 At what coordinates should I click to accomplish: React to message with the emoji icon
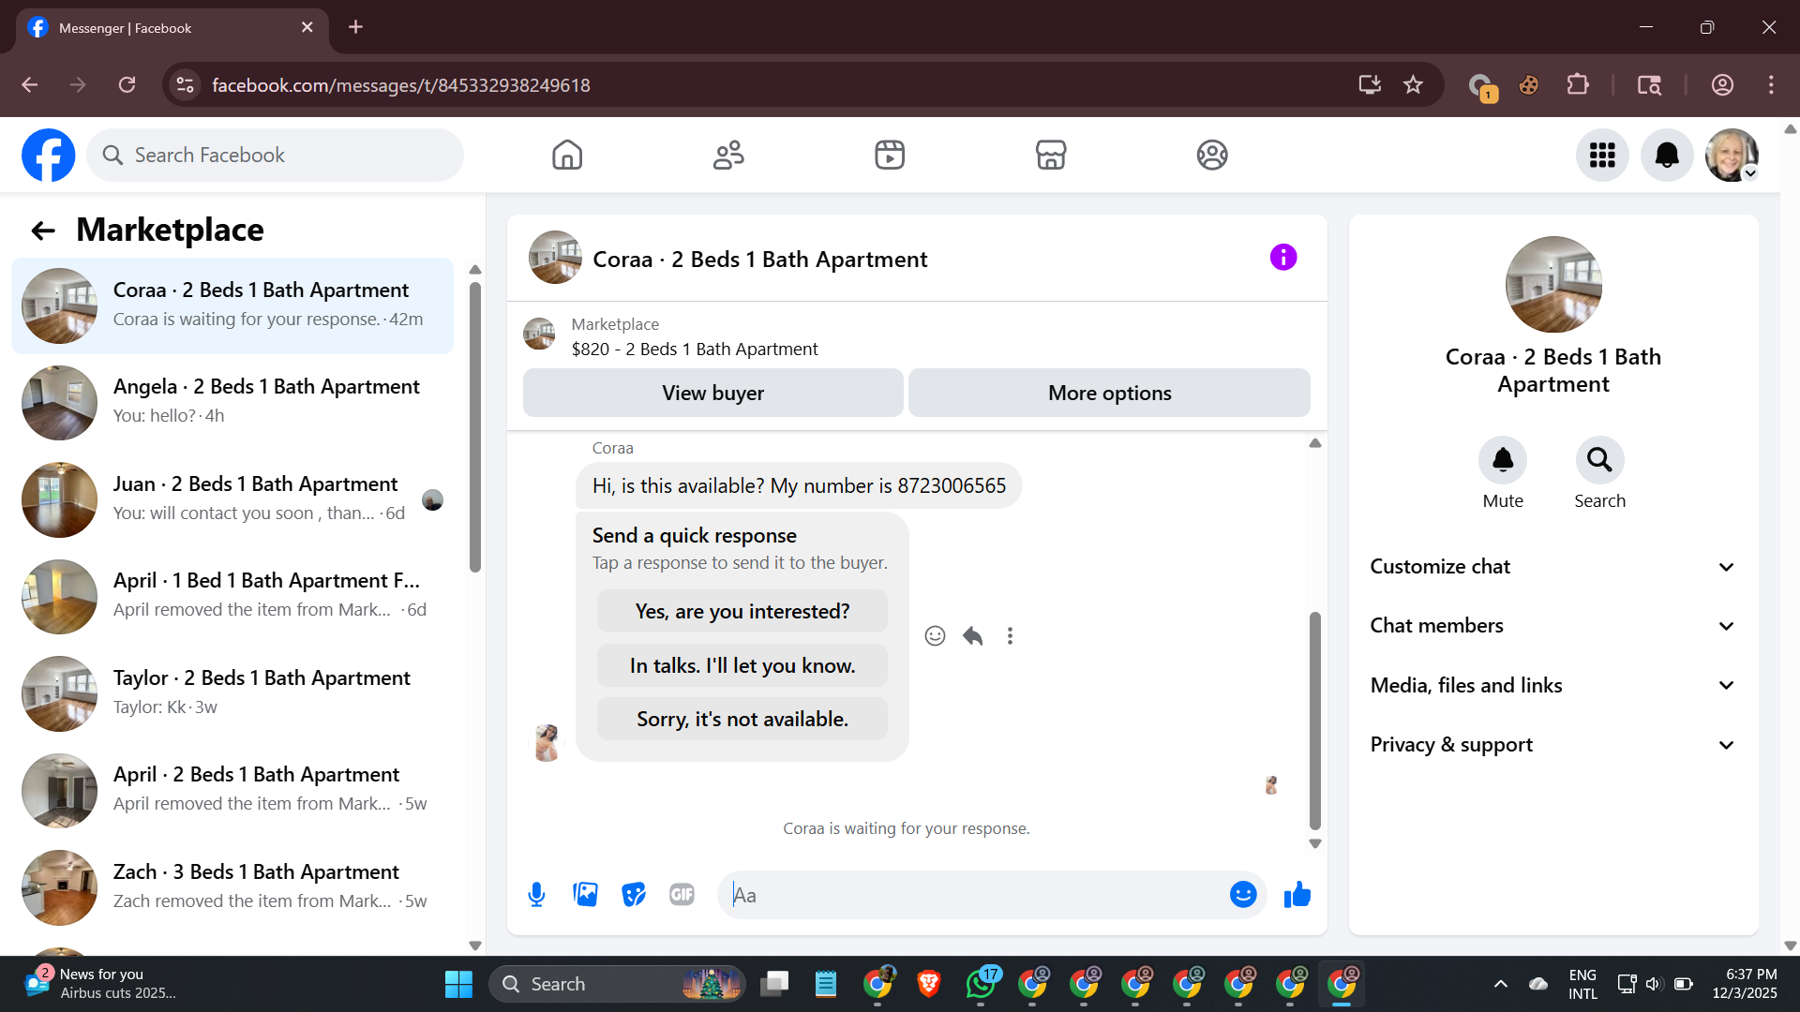[x=935, y=636]
